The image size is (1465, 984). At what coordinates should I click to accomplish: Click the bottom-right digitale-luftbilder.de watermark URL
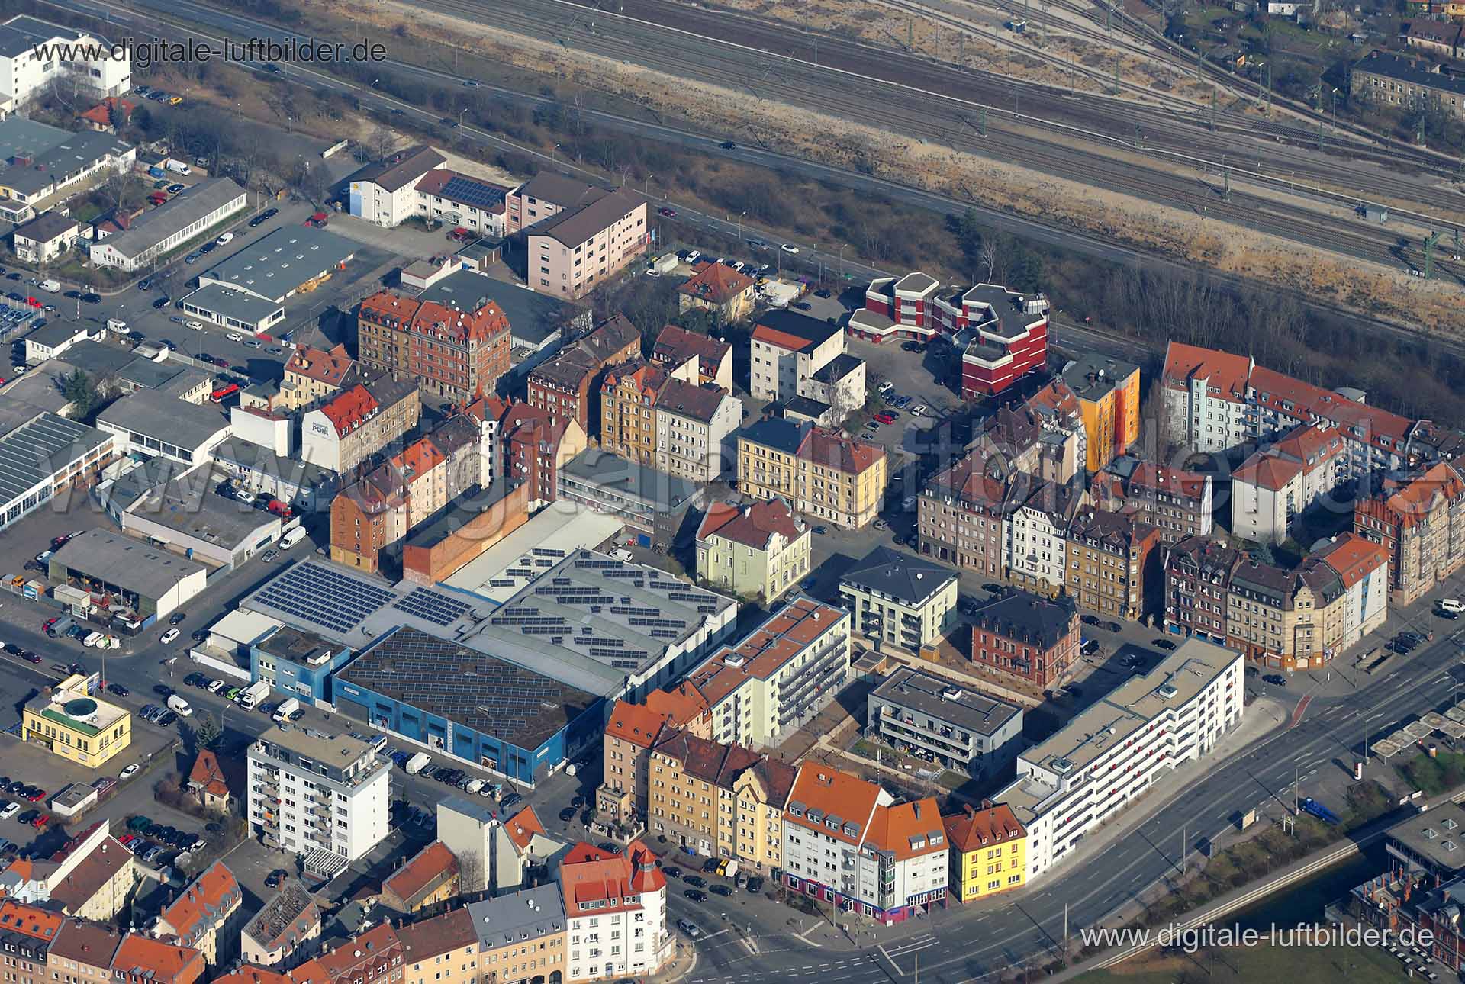1257,935
